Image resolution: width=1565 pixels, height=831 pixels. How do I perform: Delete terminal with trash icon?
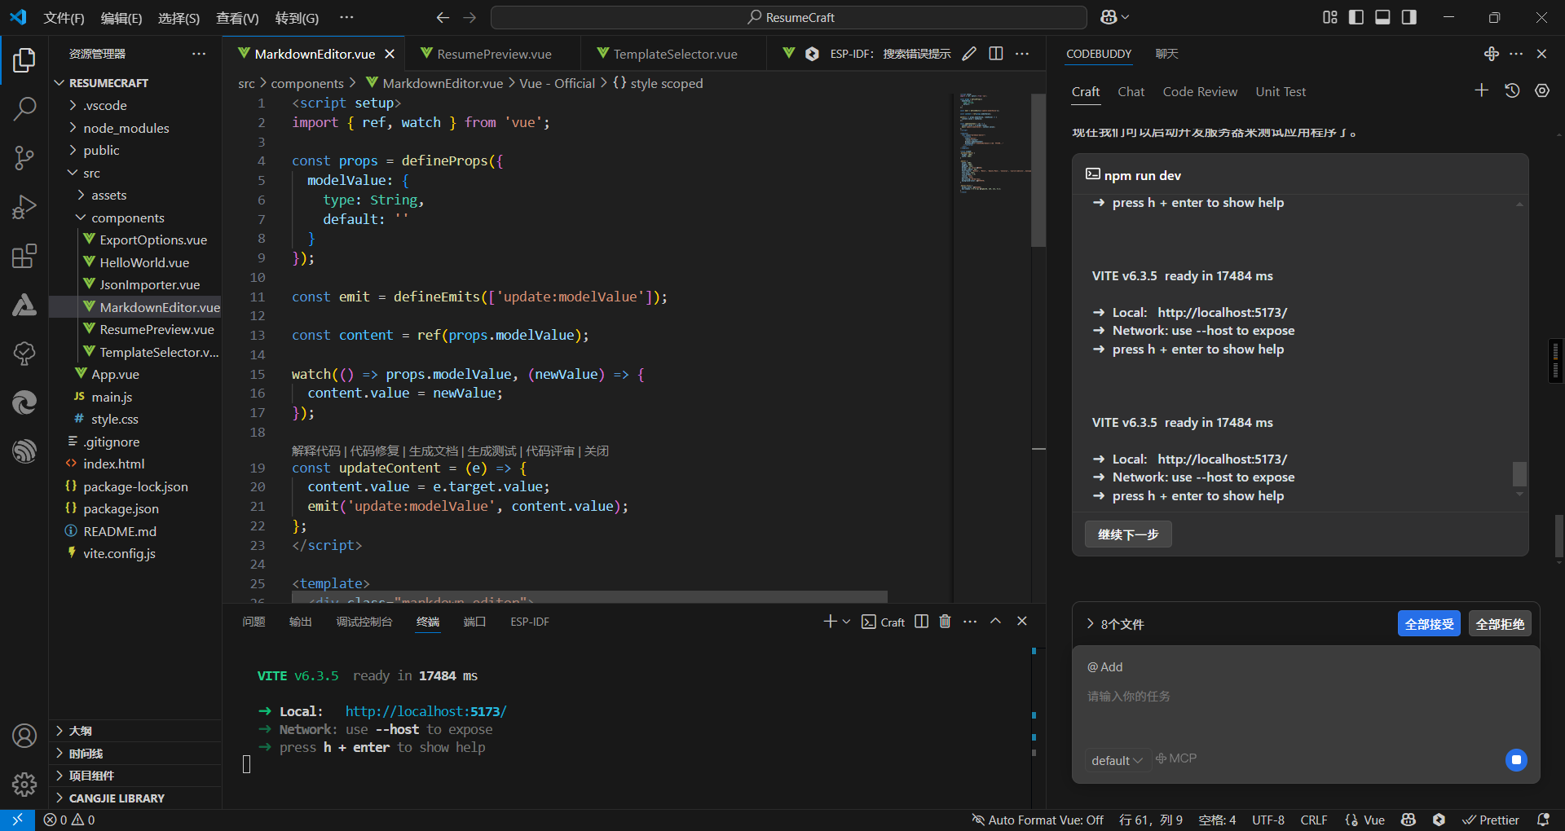pyautogui.click(x=945, y=622)
